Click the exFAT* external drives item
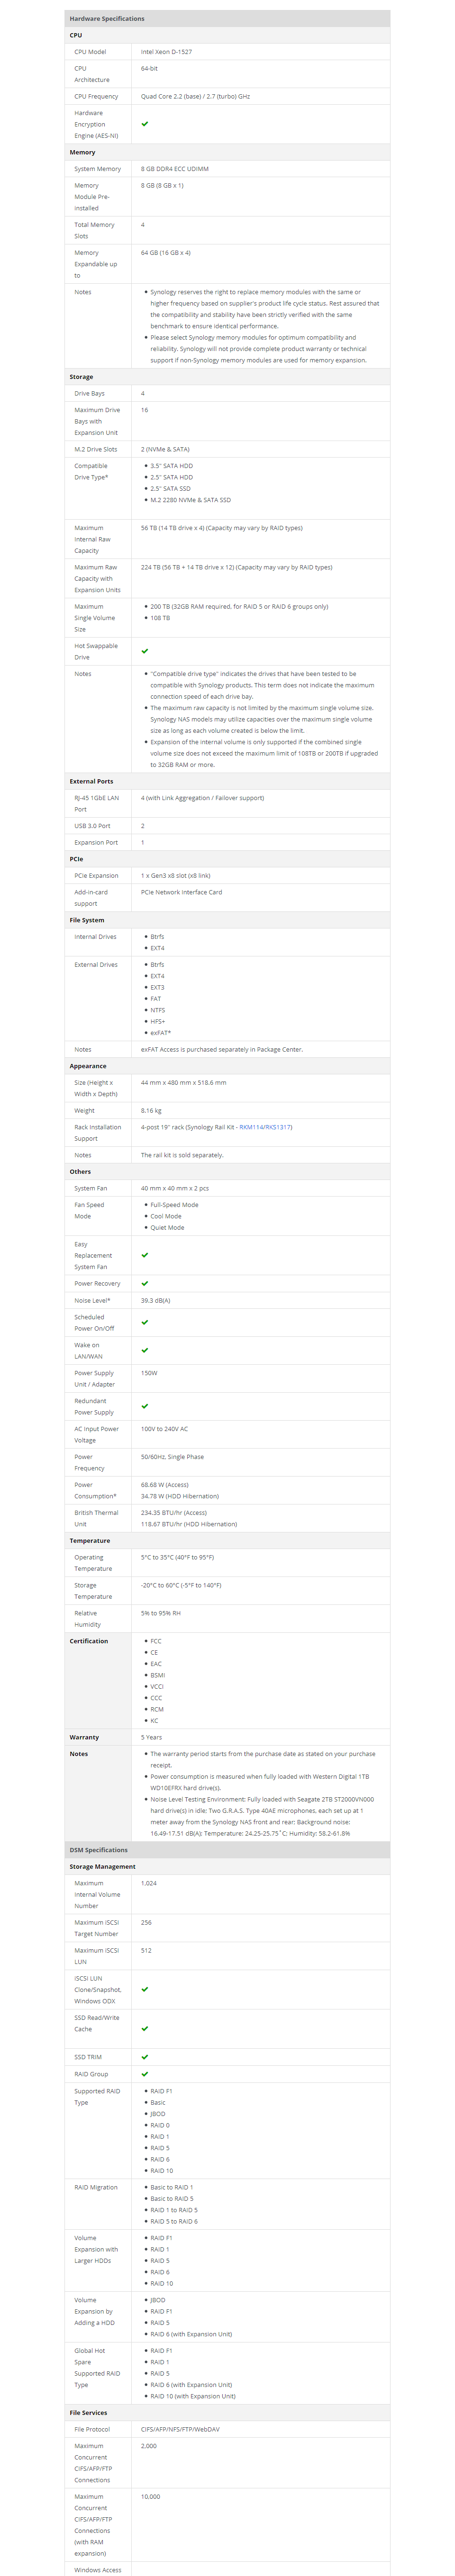Viewport: 455px width, 2576px height. point(161,1033)
